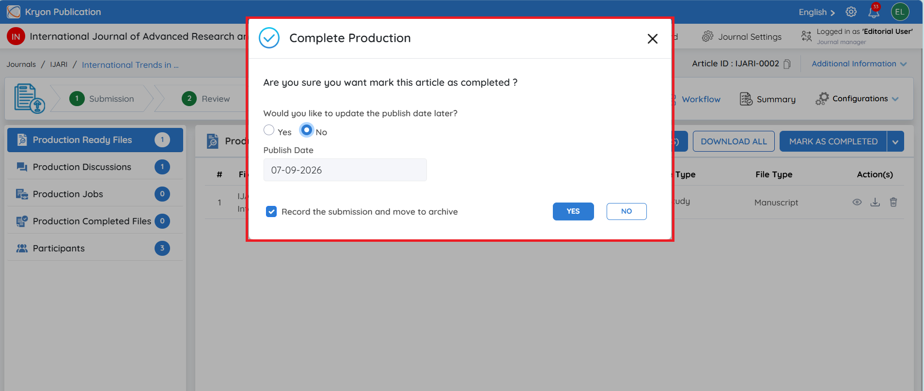Click the Production Jobs icon

click(x=22, y=194)
